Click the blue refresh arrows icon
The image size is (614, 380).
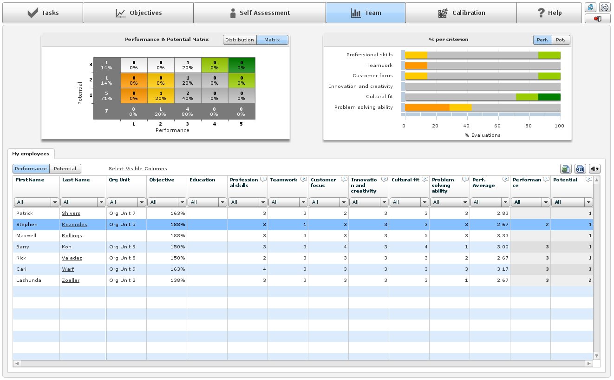click(590, 7)
